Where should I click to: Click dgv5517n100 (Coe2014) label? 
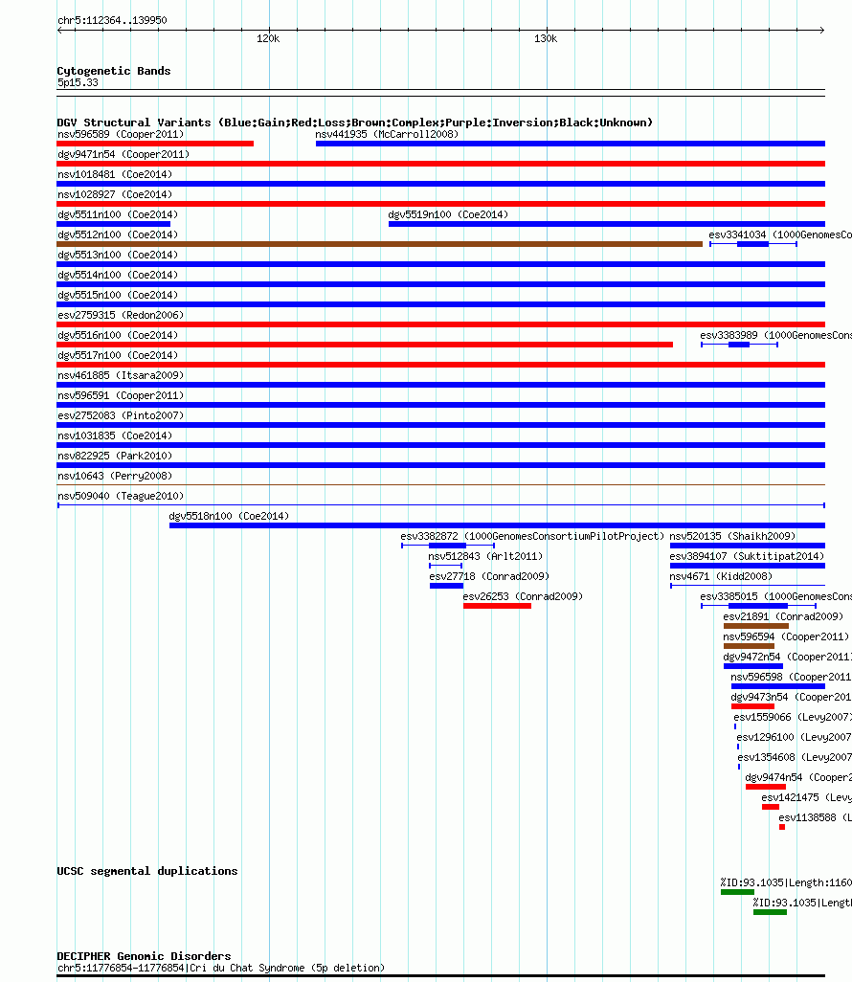pos(118,354)
